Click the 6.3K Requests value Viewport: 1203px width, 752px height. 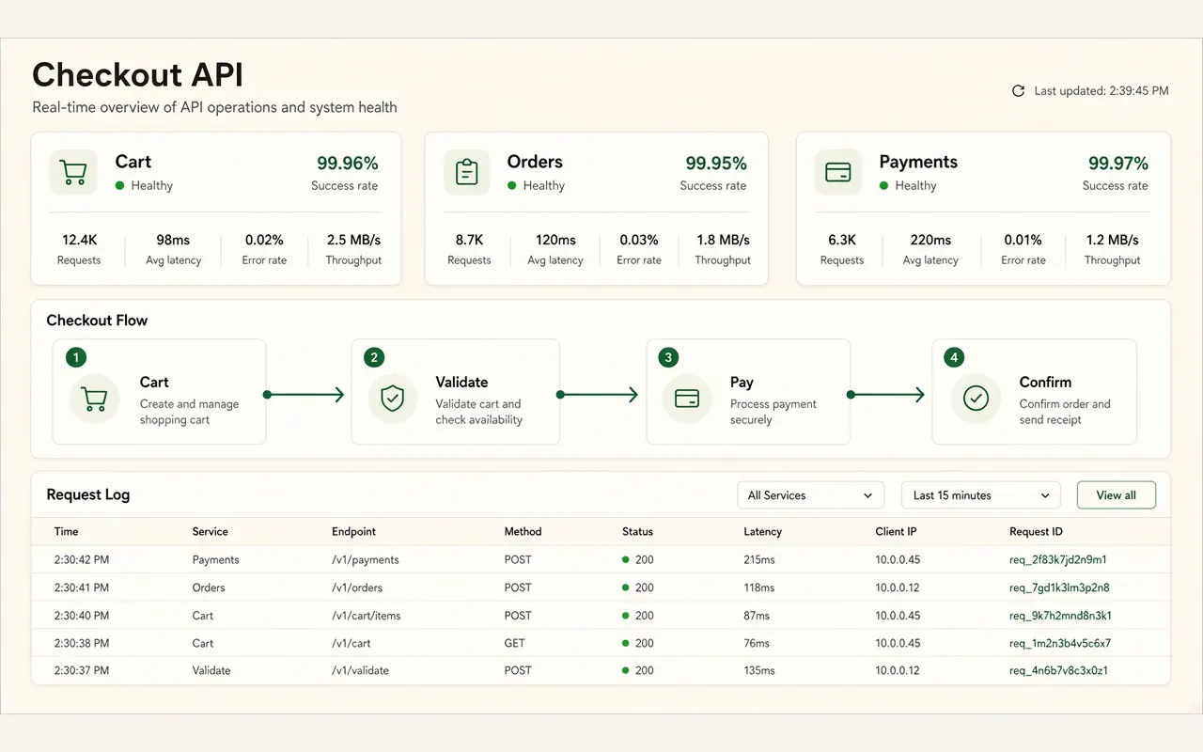coord(841,240)
